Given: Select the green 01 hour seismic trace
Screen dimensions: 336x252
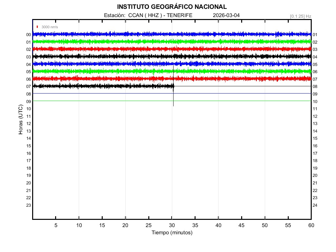Looking at the screenshot, I should tap(131, 41).
